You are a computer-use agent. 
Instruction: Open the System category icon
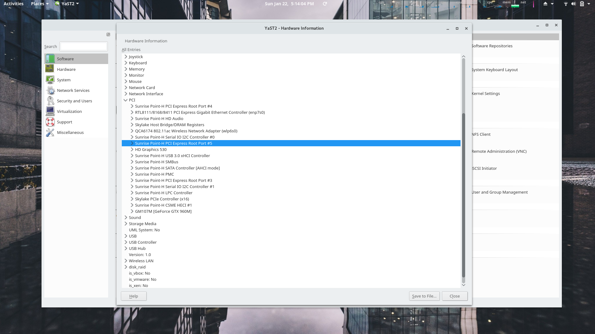[x=50, y=80]
